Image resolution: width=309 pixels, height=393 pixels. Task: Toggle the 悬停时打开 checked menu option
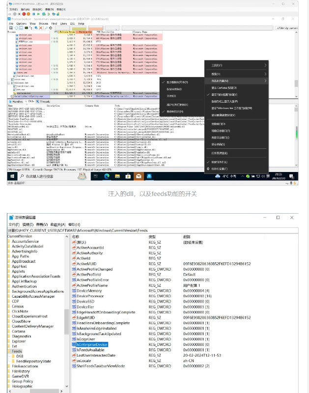[182, 112]
